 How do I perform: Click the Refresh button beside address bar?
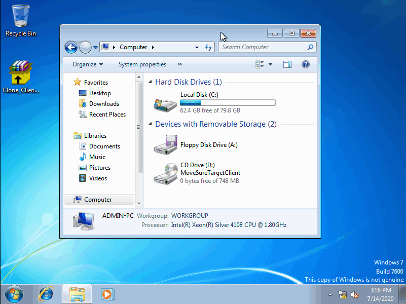pyautogui.click(x=208, y=47)
